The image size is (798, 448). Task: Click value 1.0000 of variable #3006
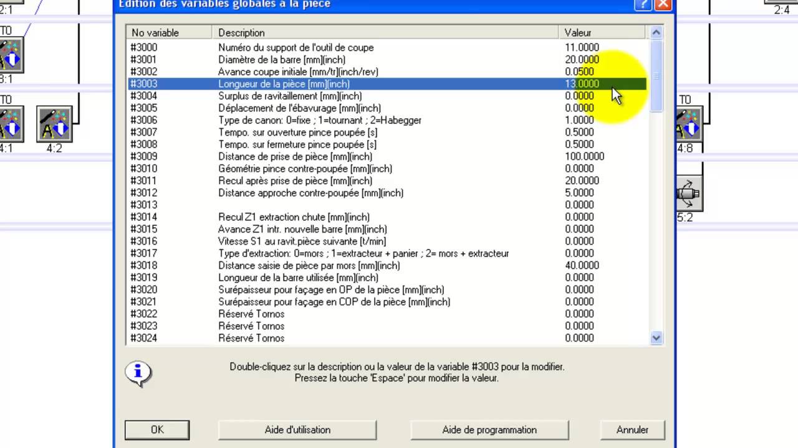pyautogui.click(x=579, y=120)
